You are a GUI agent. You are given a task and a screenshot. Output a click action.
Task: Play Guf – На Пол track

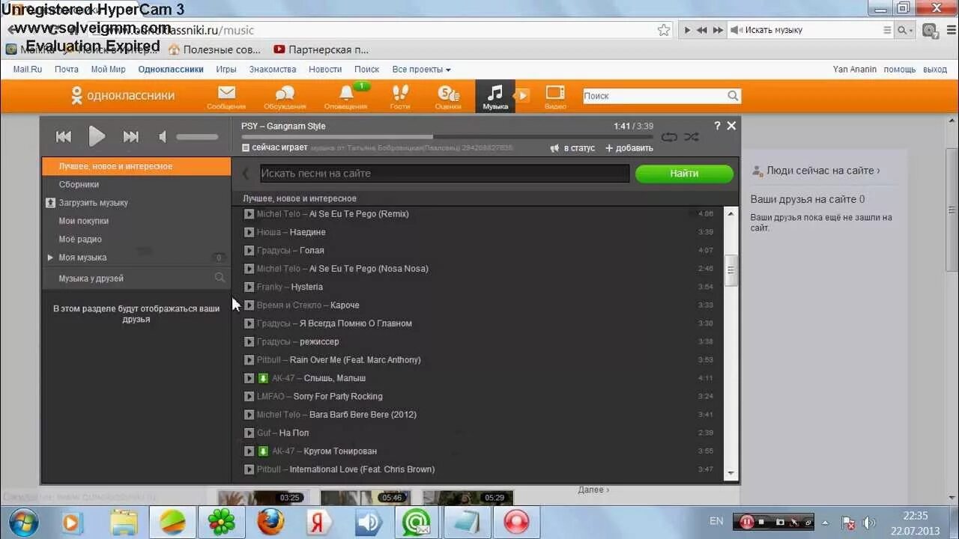(x=249, y=433)
